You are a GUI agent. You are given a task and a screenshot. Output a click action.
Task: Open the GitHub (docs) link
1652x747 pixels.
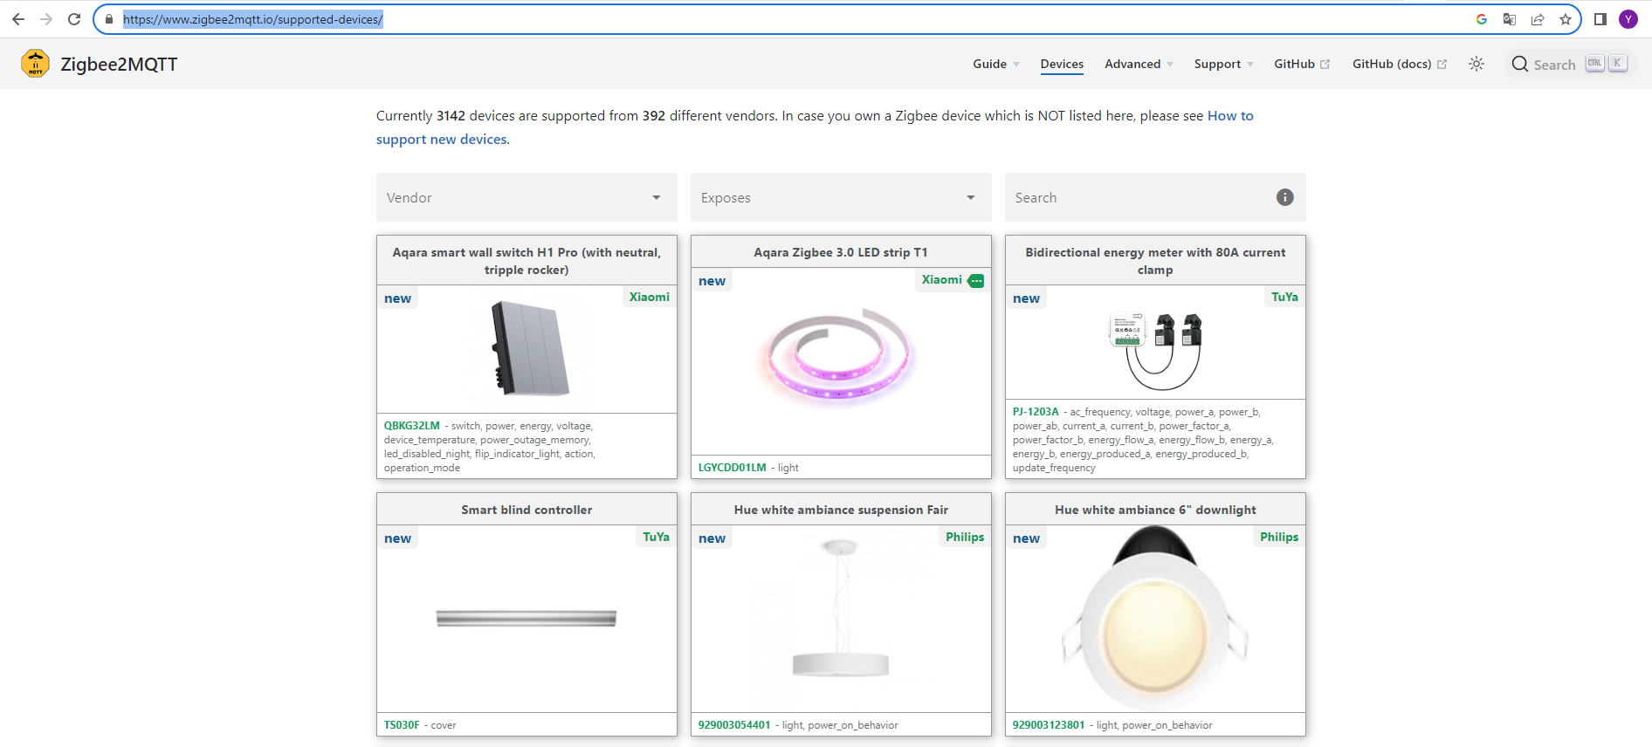(1400, 64)
